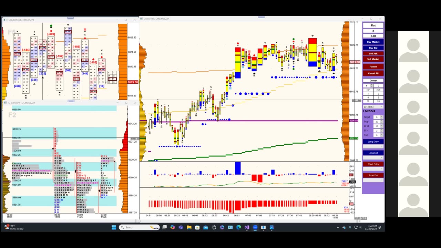Open the Windows Start menu
Screen dimensions: 441x248
114,227
